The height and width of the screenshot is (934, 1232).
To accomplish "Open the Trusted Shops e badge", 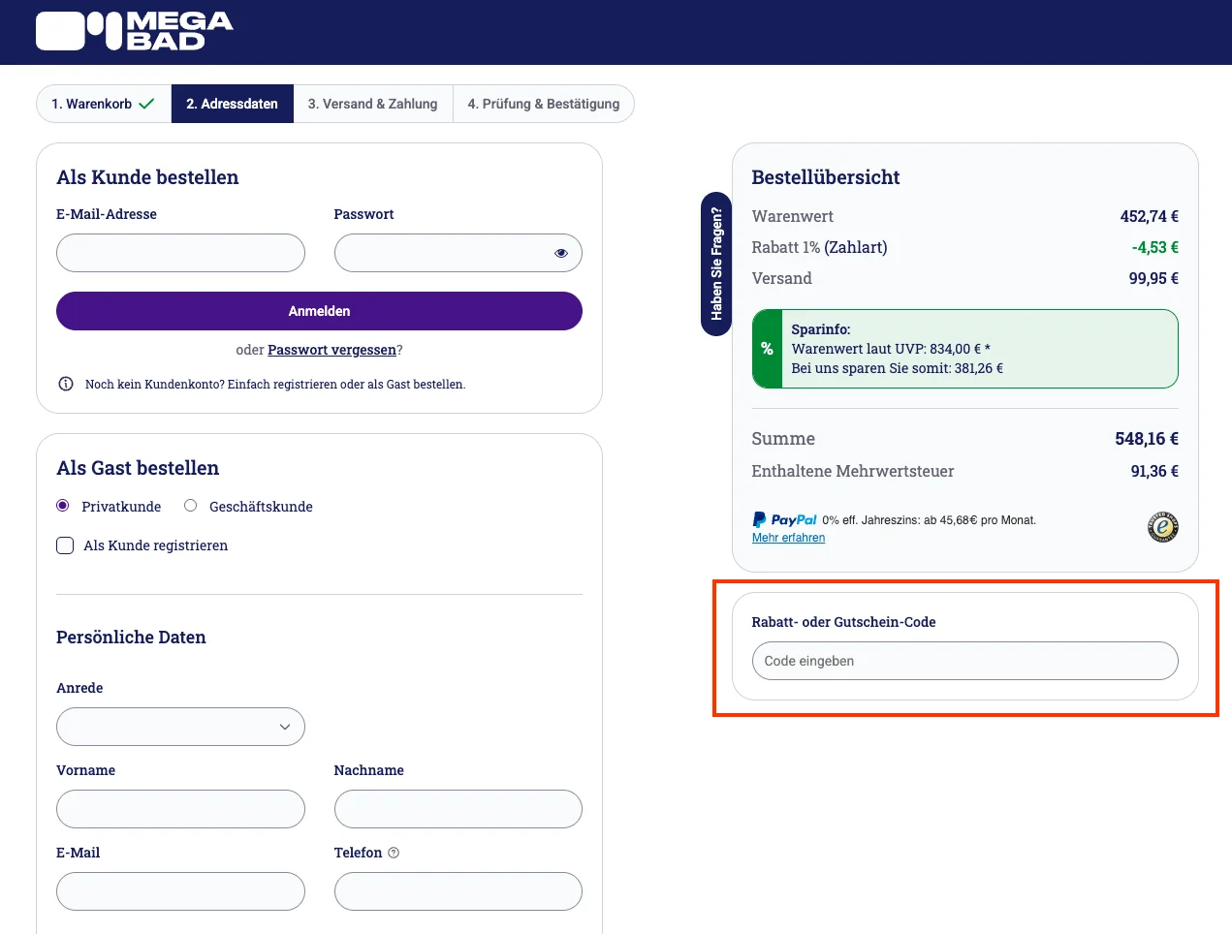I will [x=1162, y=527].
